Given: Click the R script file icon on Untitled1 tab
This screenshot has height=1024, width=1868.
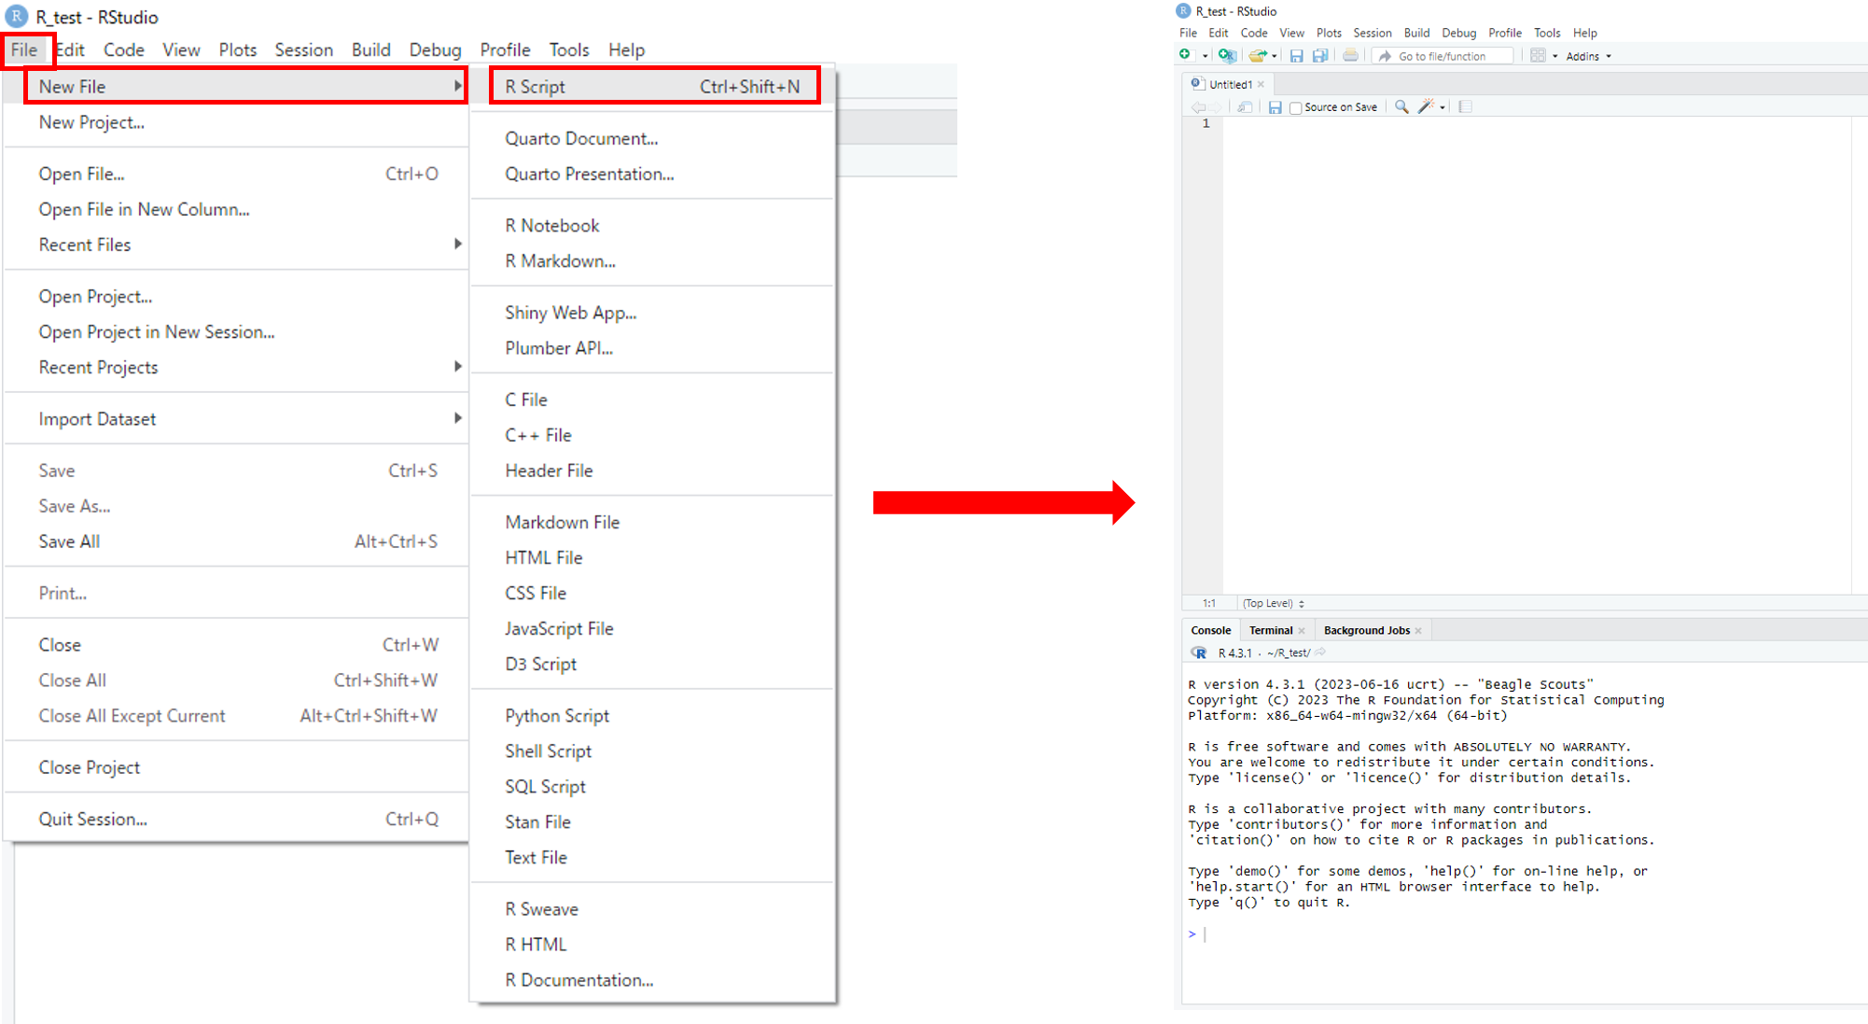Looking at the screenshot, I should (1197, 84).
